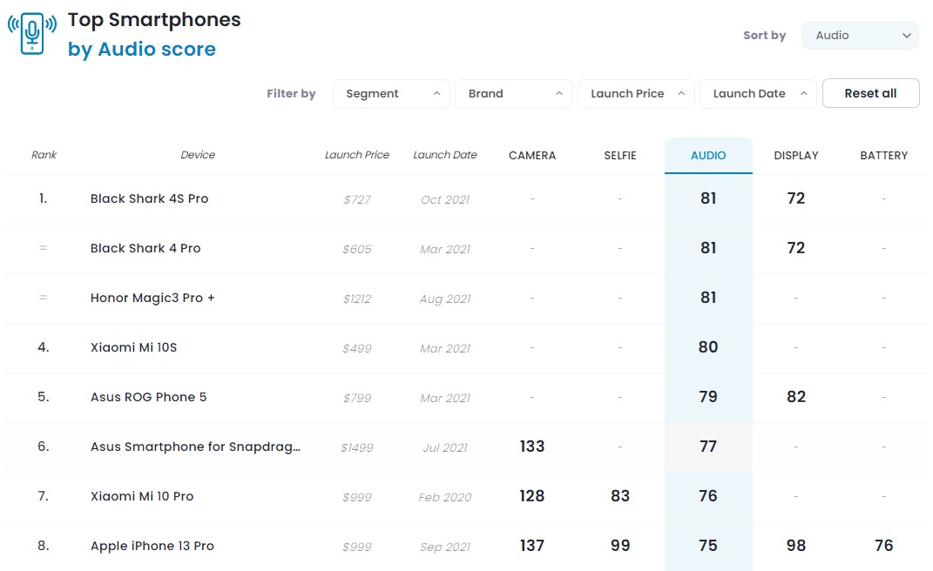Select the AUDIO column tab
Viewport: 933px width, 571px height.
[x=708, y=155]
